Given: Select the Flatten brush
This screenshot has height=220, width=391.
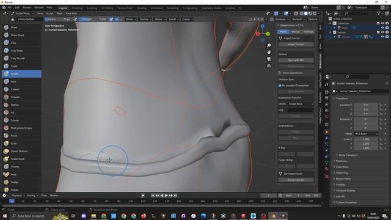Looking at the screenshot, I should click(x=21, y=105).
